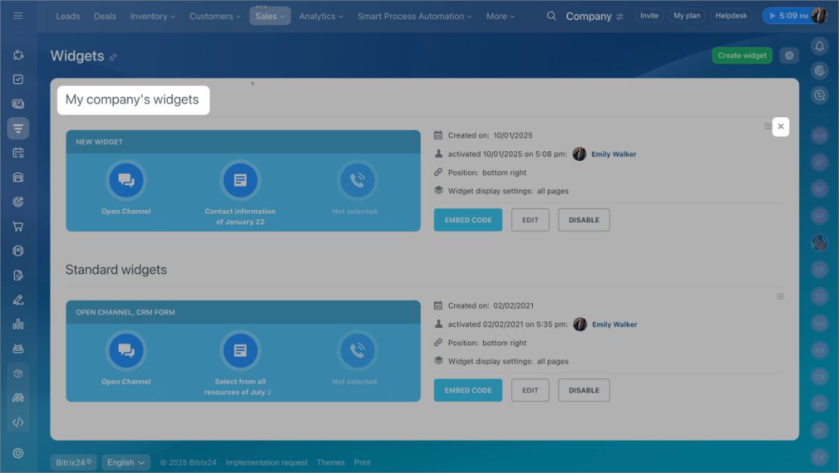
Task: Open the settings gear at the sidebar bottom
Action: click(17, 453)
